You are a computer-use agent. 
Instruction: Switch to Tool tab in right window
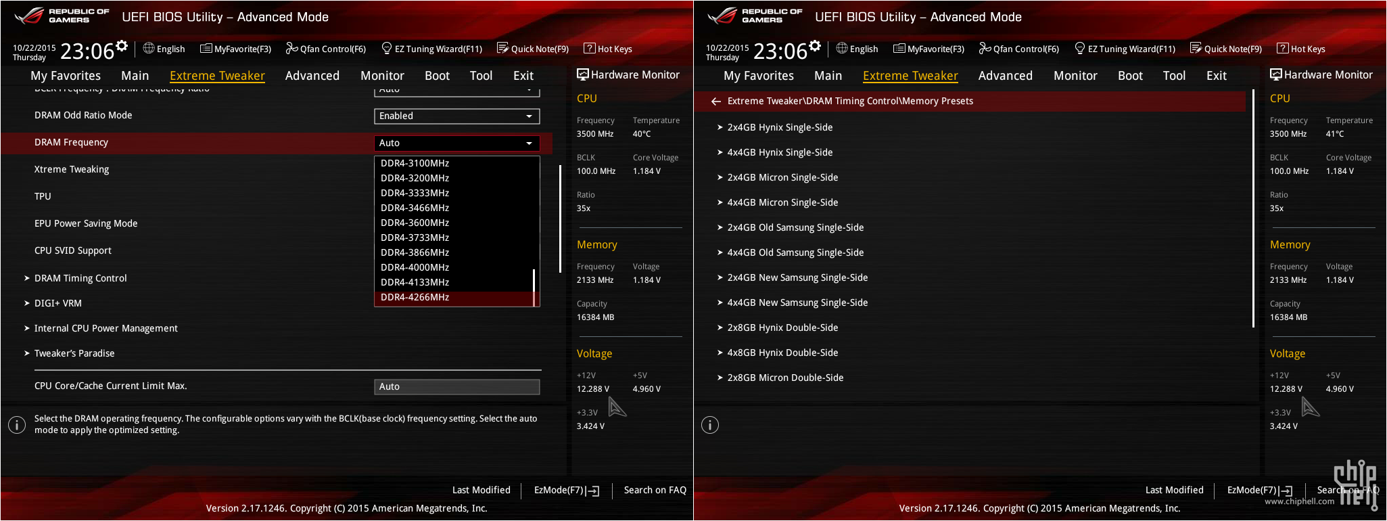(1174, 76)
